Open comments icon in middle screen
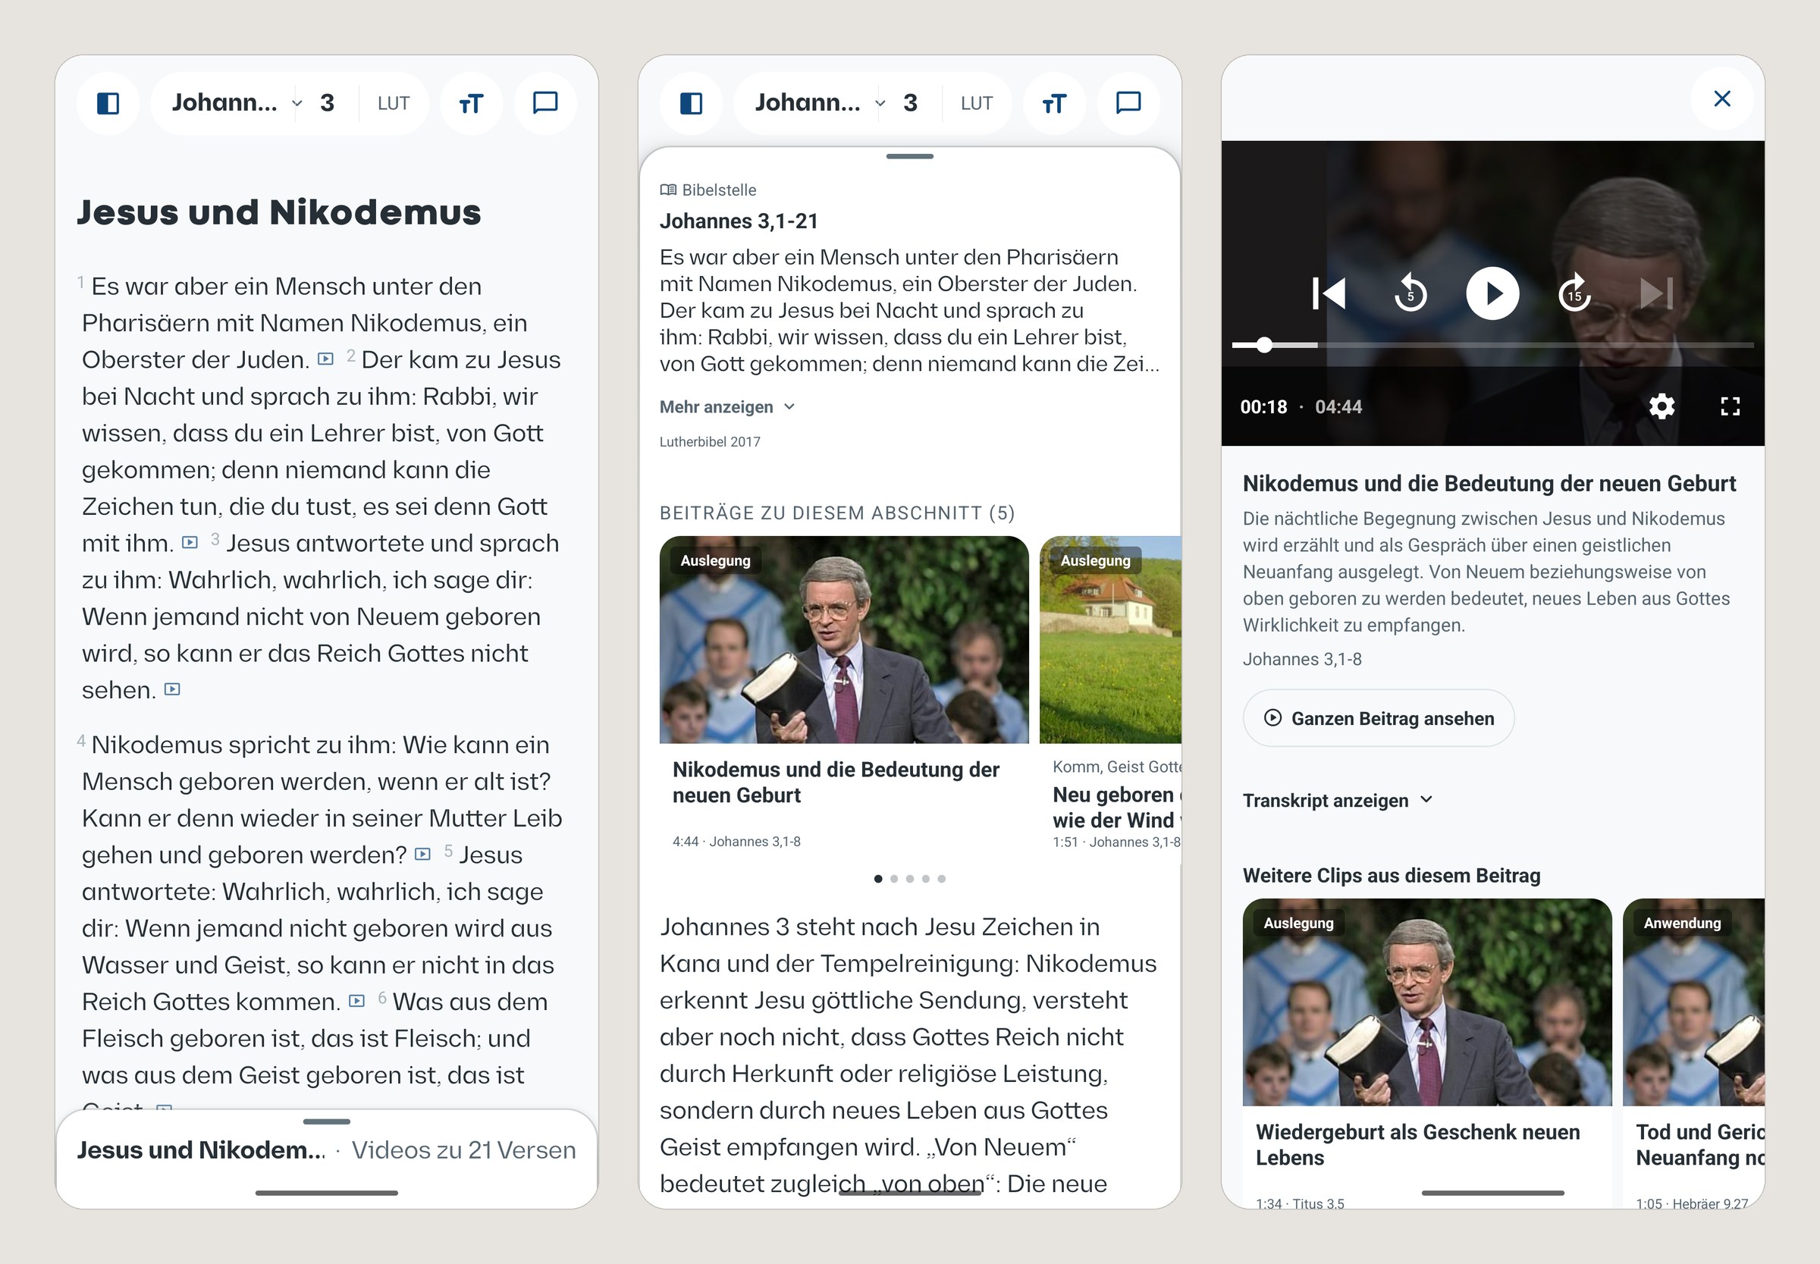This screenshot has height=1264, width=1820. pos(1128,103)
